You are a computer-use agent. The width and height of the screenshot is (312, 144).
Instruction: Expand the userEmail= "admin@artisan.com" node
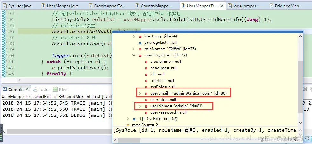tap(140, 93)
